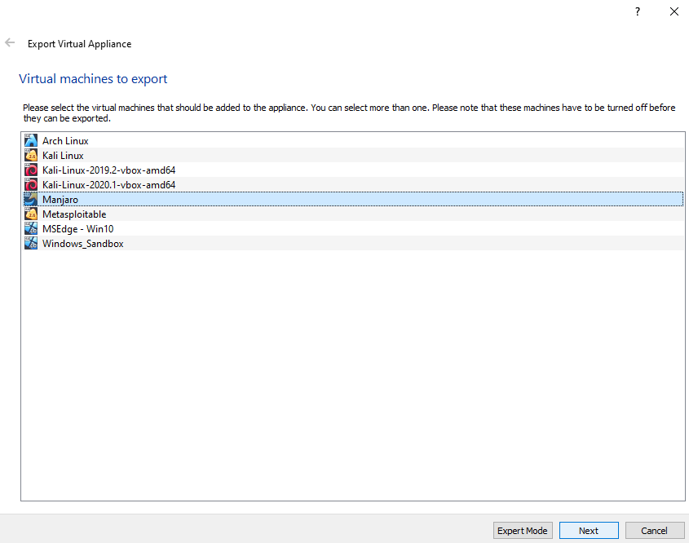Switch to Expert Mode
The width and height of the screenshot is (689, 543).
click(x=523, y=530)
